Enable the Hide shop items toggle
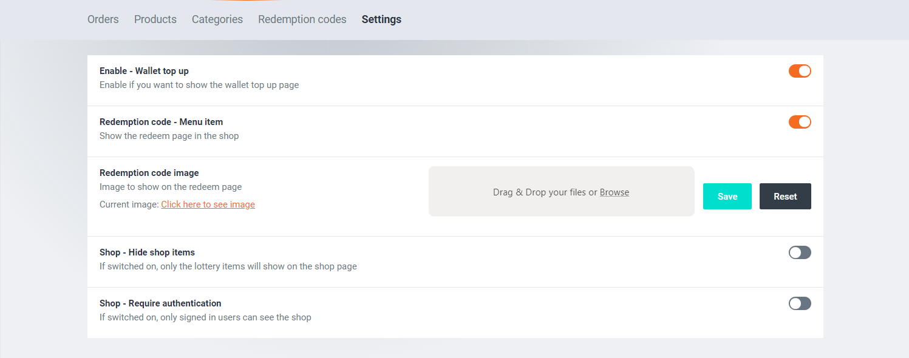 coord(799,252)
